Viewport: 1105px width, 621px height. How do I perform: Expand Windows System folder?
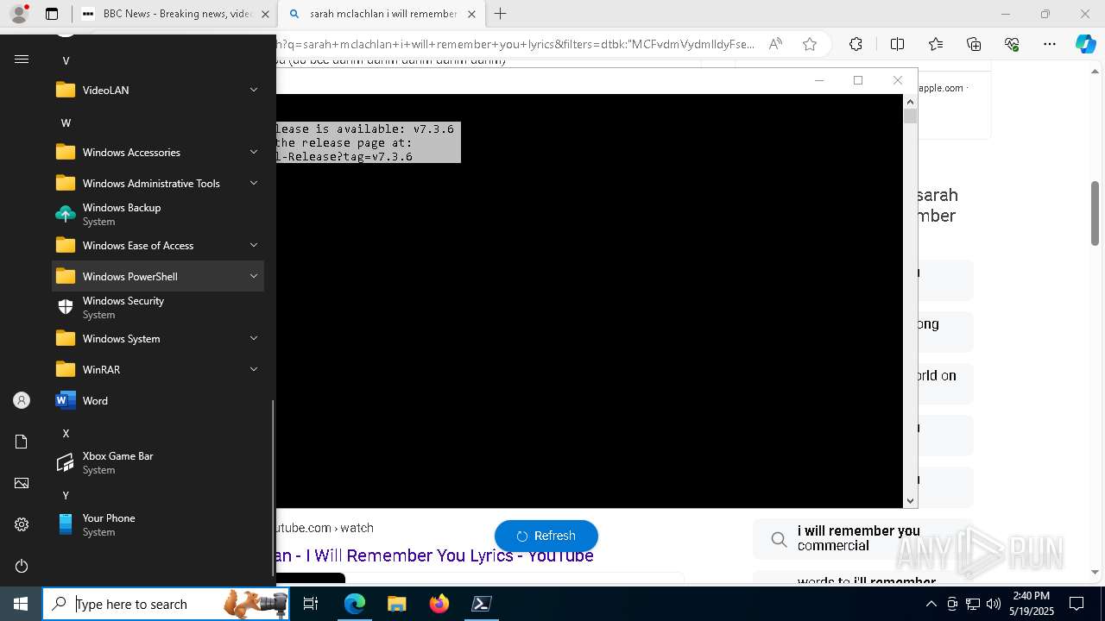click(158, 338)
